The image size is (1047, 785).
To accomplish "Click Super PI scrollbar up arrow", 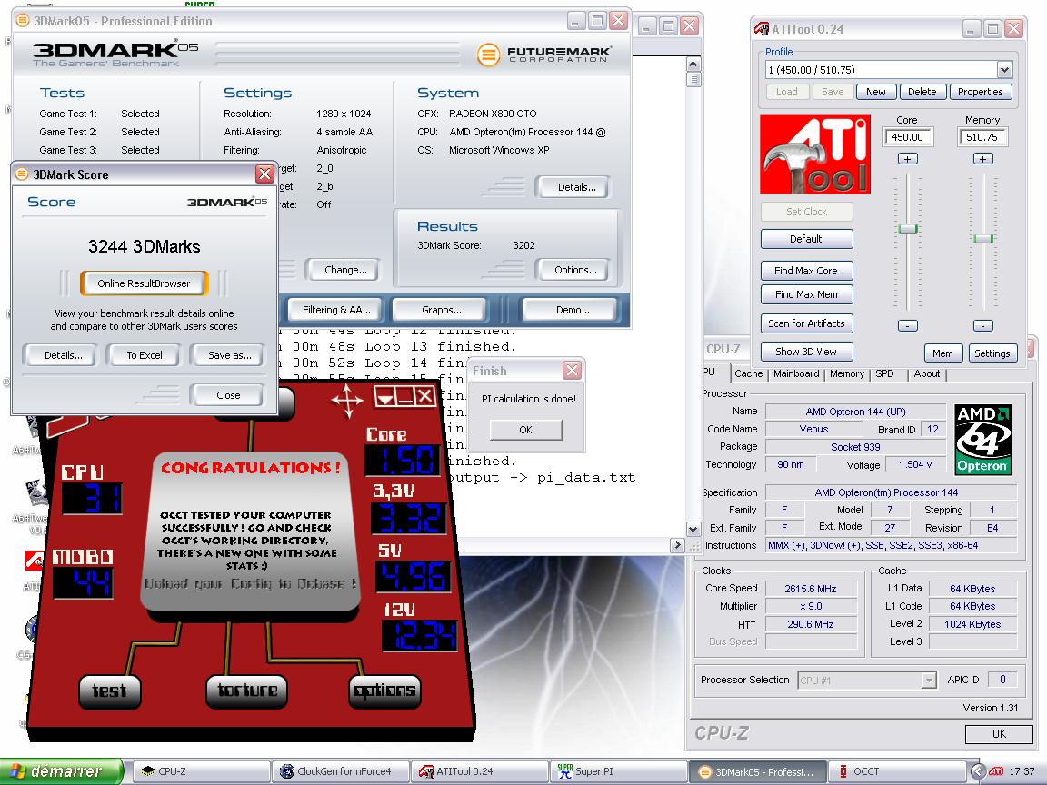I will click(693, 65).
